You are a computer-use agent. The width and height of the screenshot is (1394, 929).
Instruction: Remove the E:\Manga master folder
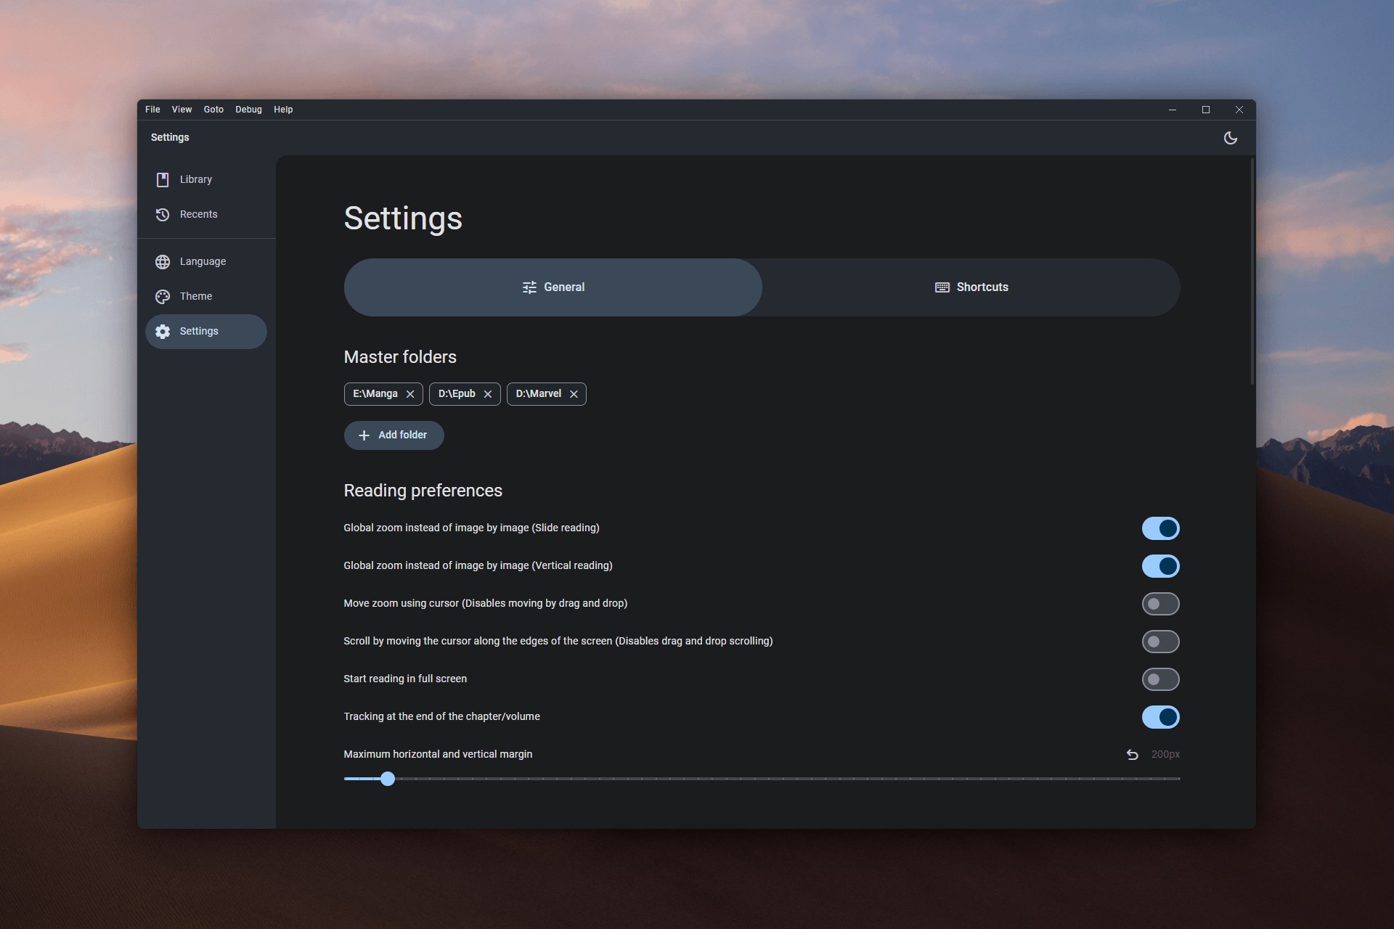point(409,394)
